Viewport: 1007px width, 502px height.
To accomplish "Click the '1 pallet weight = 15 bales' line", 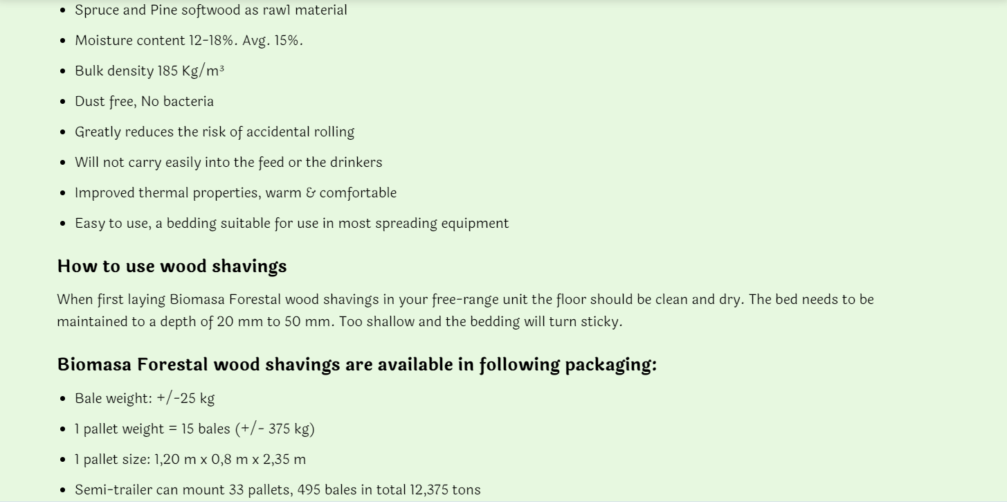I will point(194,429).
